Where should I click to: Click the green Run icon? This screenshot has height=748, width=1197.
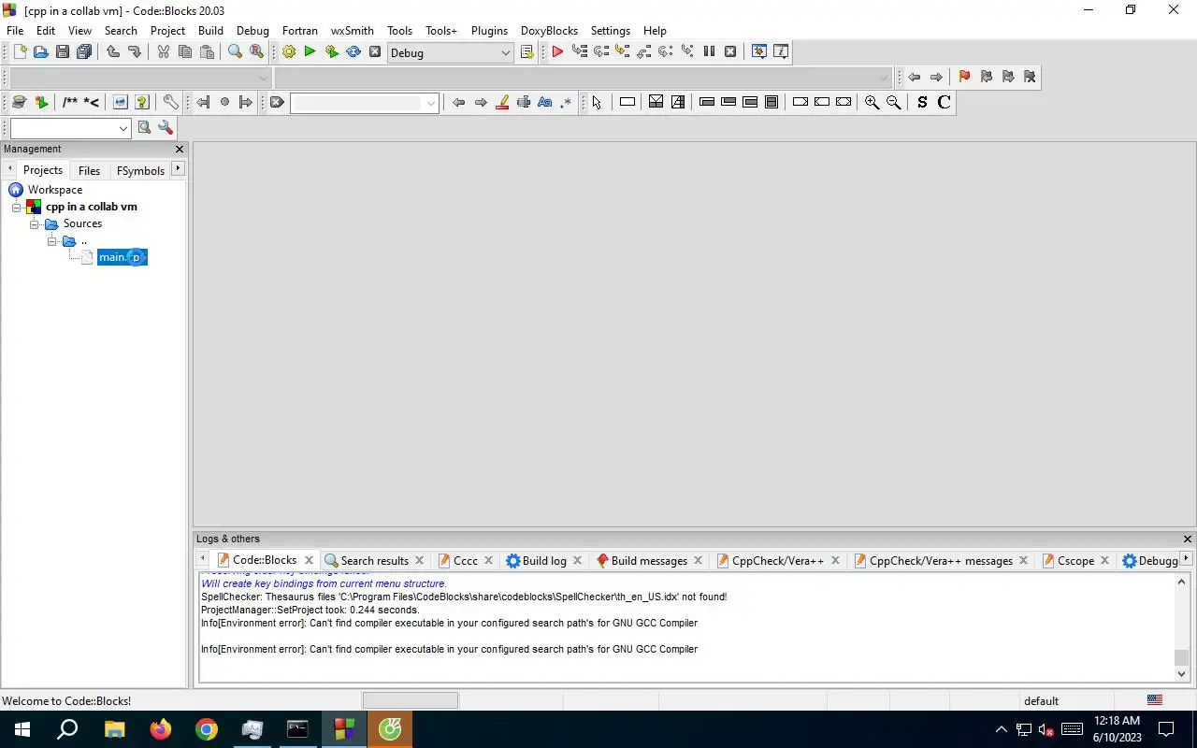[310, 52]
